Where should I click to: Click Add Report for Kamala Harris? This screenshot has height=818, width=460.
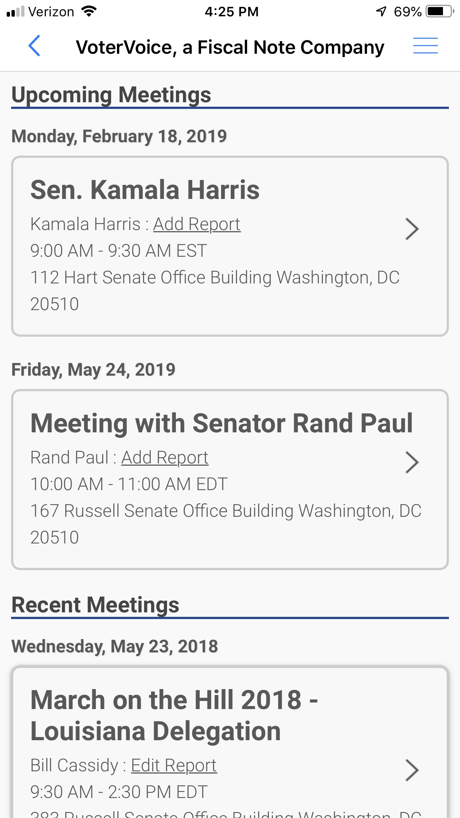coord(197,225)
